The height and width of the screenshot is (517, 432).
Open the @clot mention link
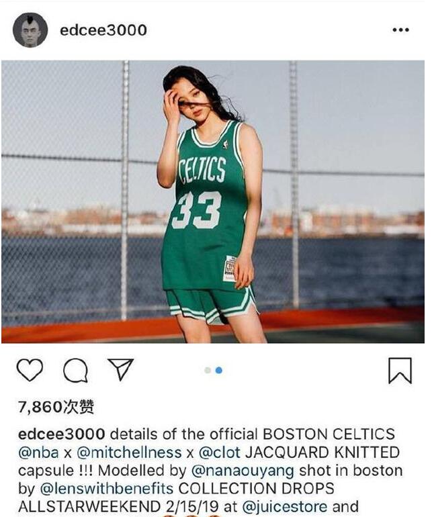[220, 453]
